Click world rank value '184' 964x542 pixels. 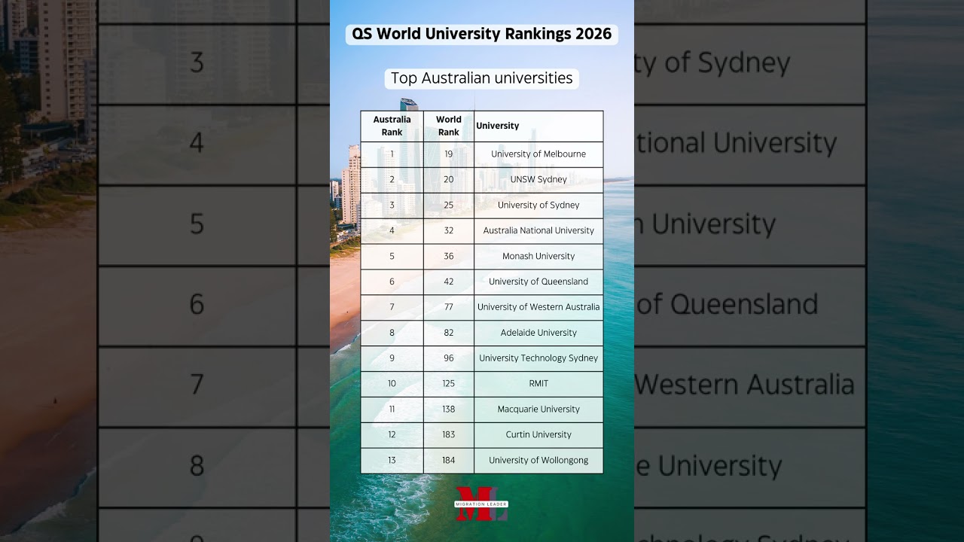click(449, 461)
